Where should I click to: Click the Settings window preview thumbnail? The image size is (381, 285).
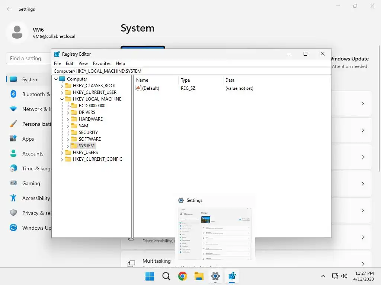(x=215, y=234)
